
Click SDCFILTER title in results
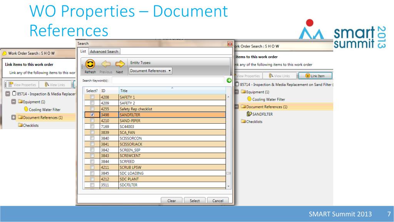tap(129, 185)
